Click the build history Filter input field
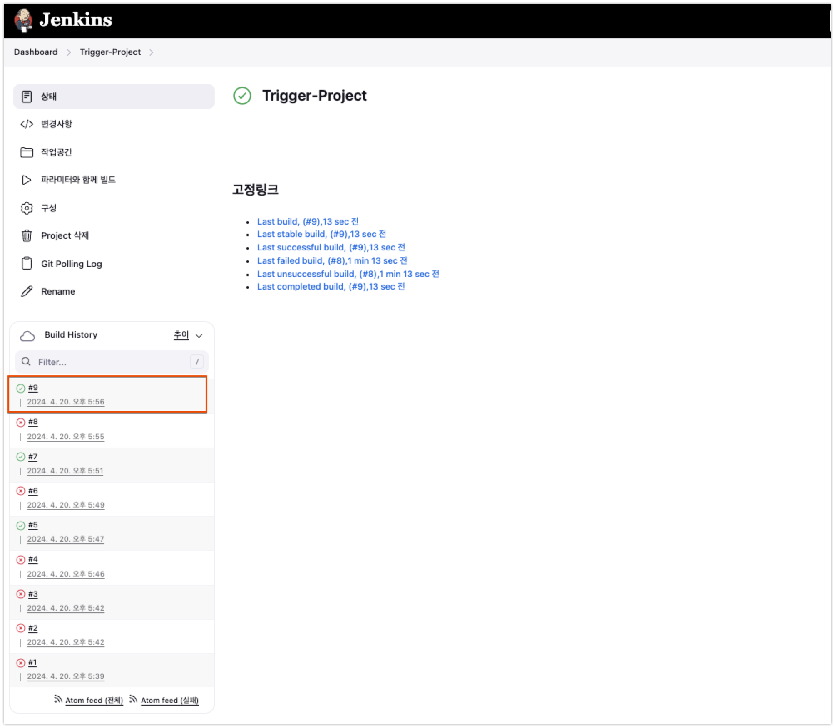 click(x=112, y=362)
